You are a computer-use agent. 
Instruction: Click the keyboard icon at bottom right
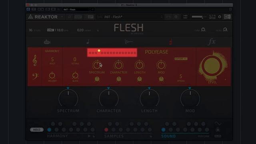tap(218, 136)
